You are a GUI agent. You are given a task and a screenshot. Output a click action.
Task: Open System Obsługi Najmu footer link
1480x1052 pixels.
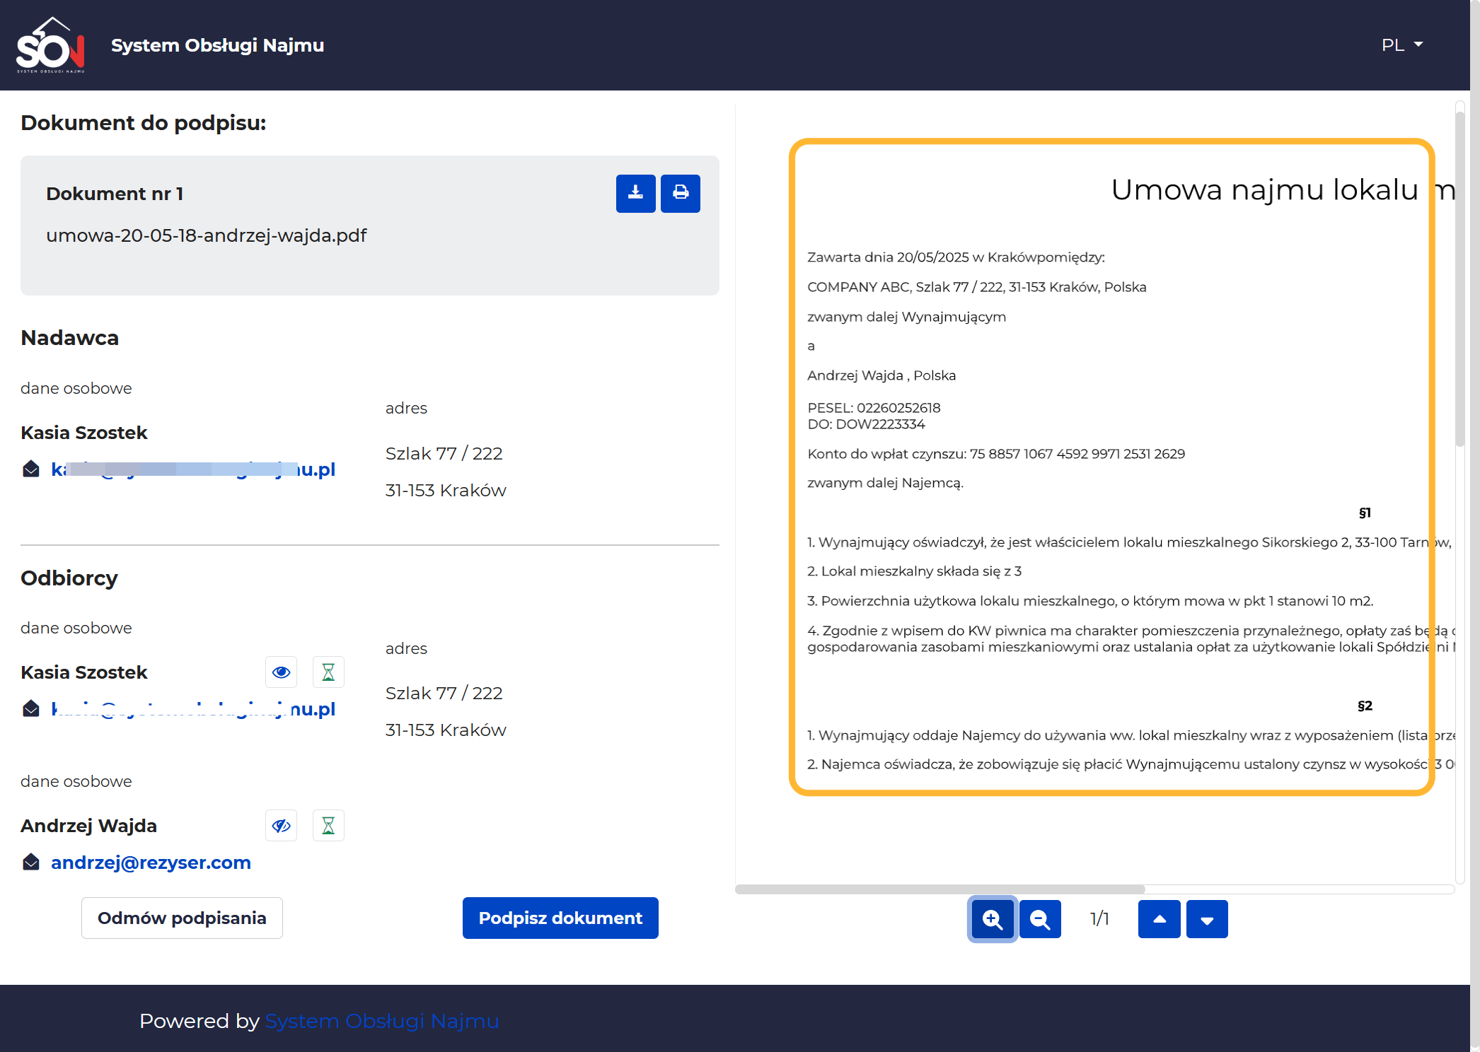(382, 1021)
